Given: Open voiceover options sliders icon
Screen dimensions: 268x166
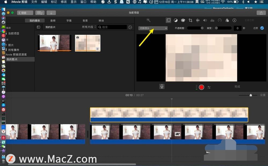Looking at the screenshot, I should pyautogui.click(x=209, y=87).
